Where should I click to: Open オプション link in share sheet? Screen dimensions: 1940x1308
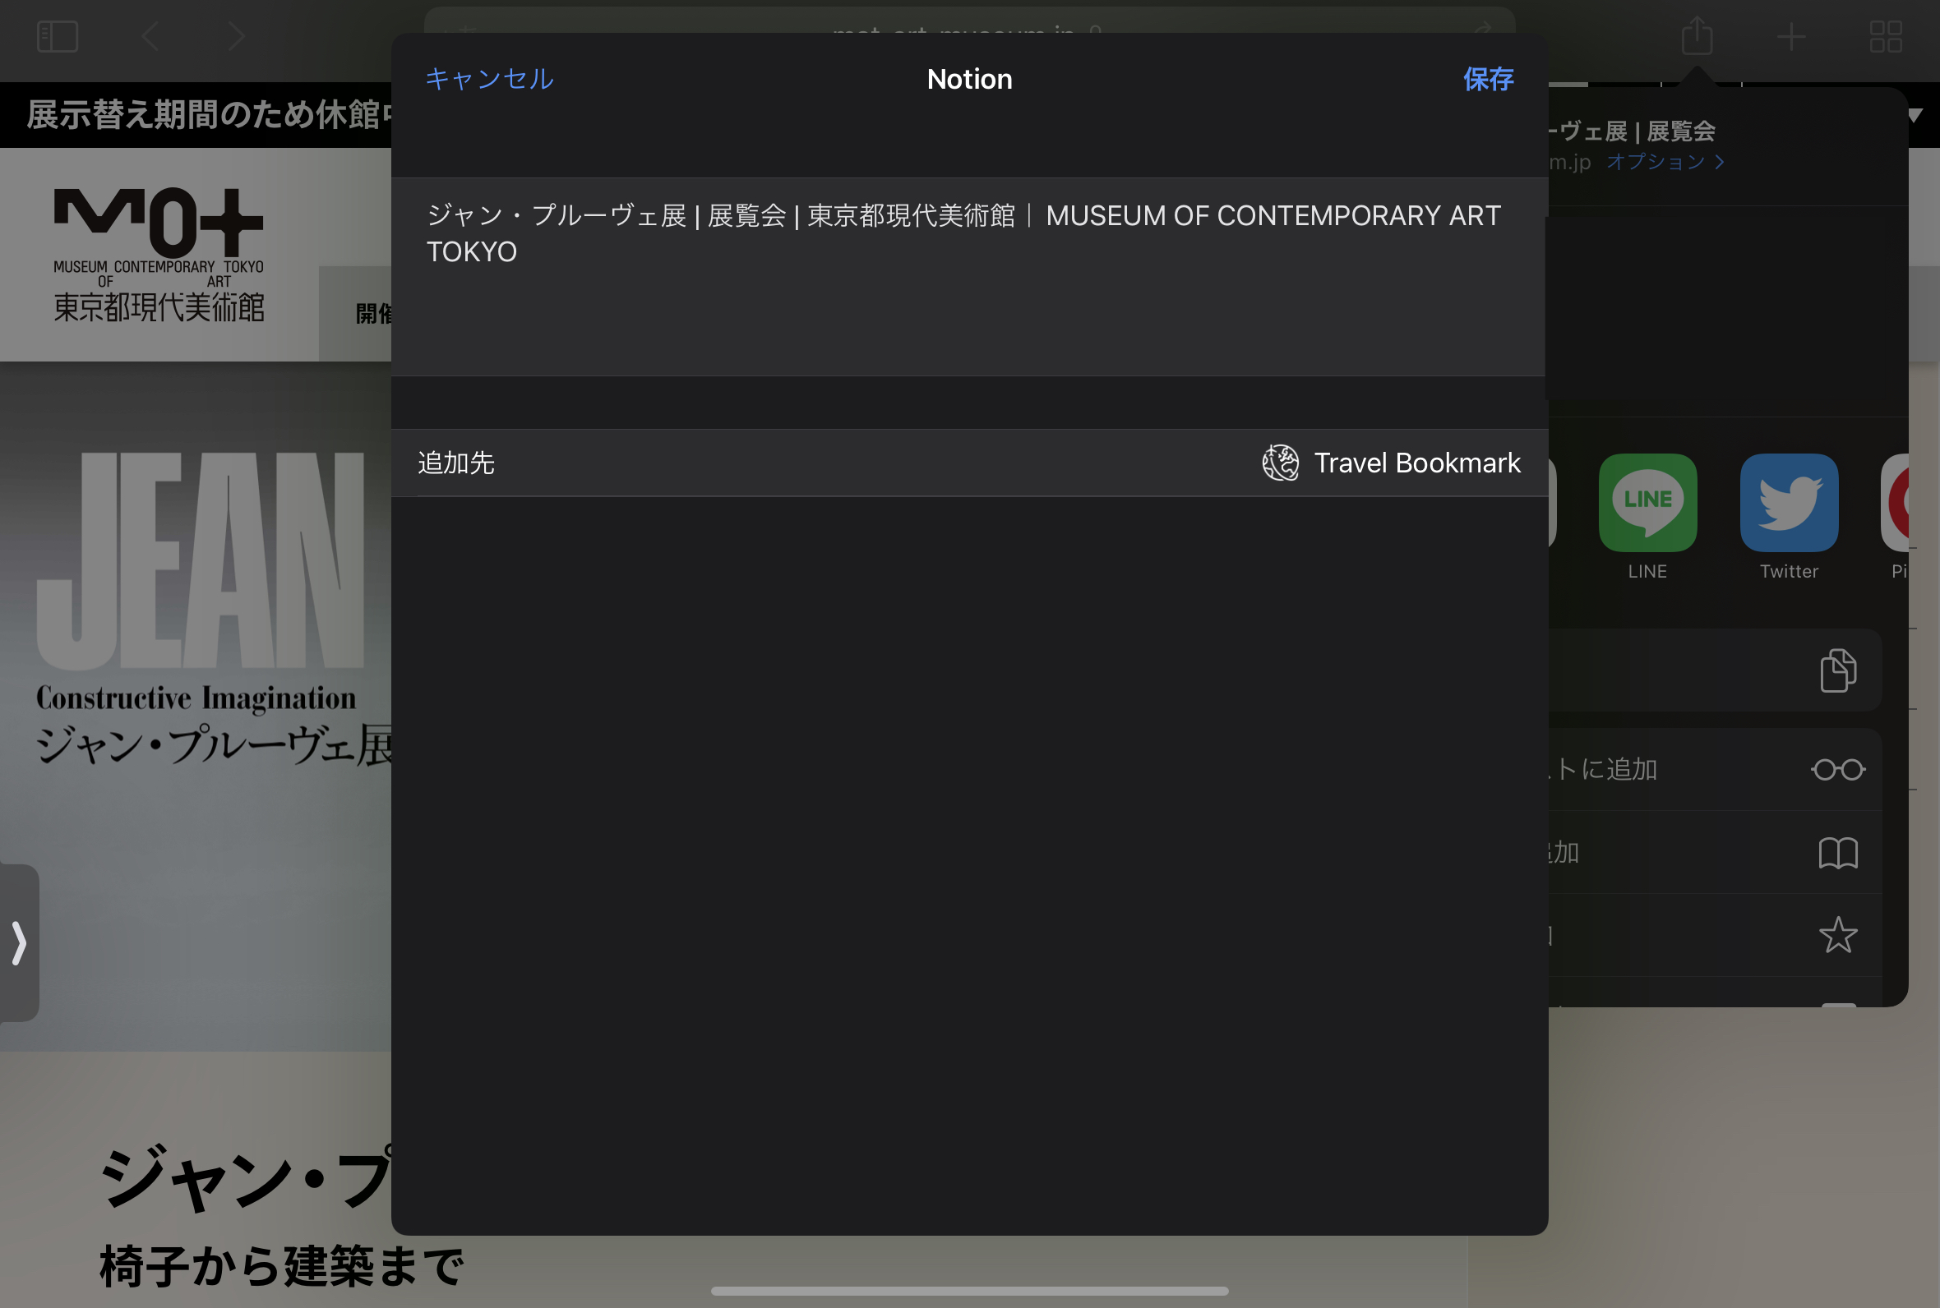1665,161
